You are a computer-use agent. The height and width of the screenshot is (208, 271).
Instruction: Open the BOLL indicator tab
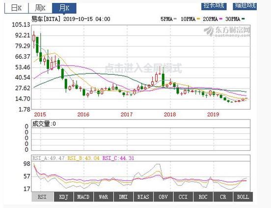tap(243, 197)
